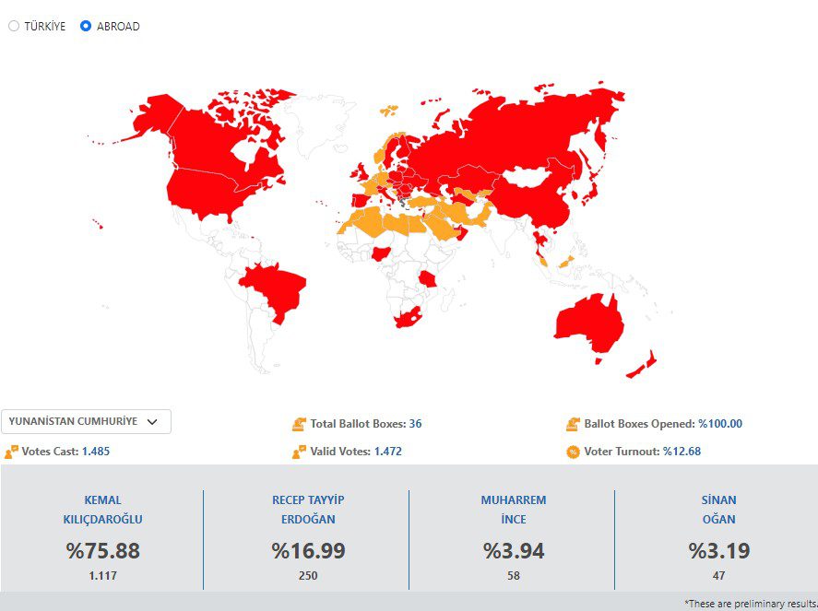The image size is (818, 611).
Task: Click the Ballot Boxes Opened value %100.00
Action: tap(720, 424)
